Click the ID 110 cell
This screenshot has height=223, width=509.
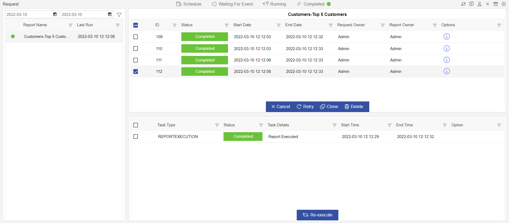click(159, 49)
